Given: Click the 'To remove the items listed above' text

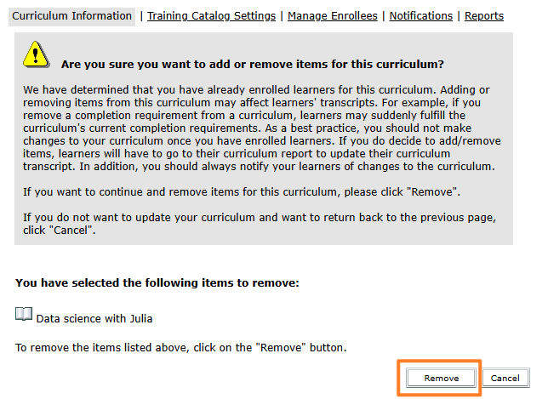Looking at the screenshot, I should click(x=180, y=348).
